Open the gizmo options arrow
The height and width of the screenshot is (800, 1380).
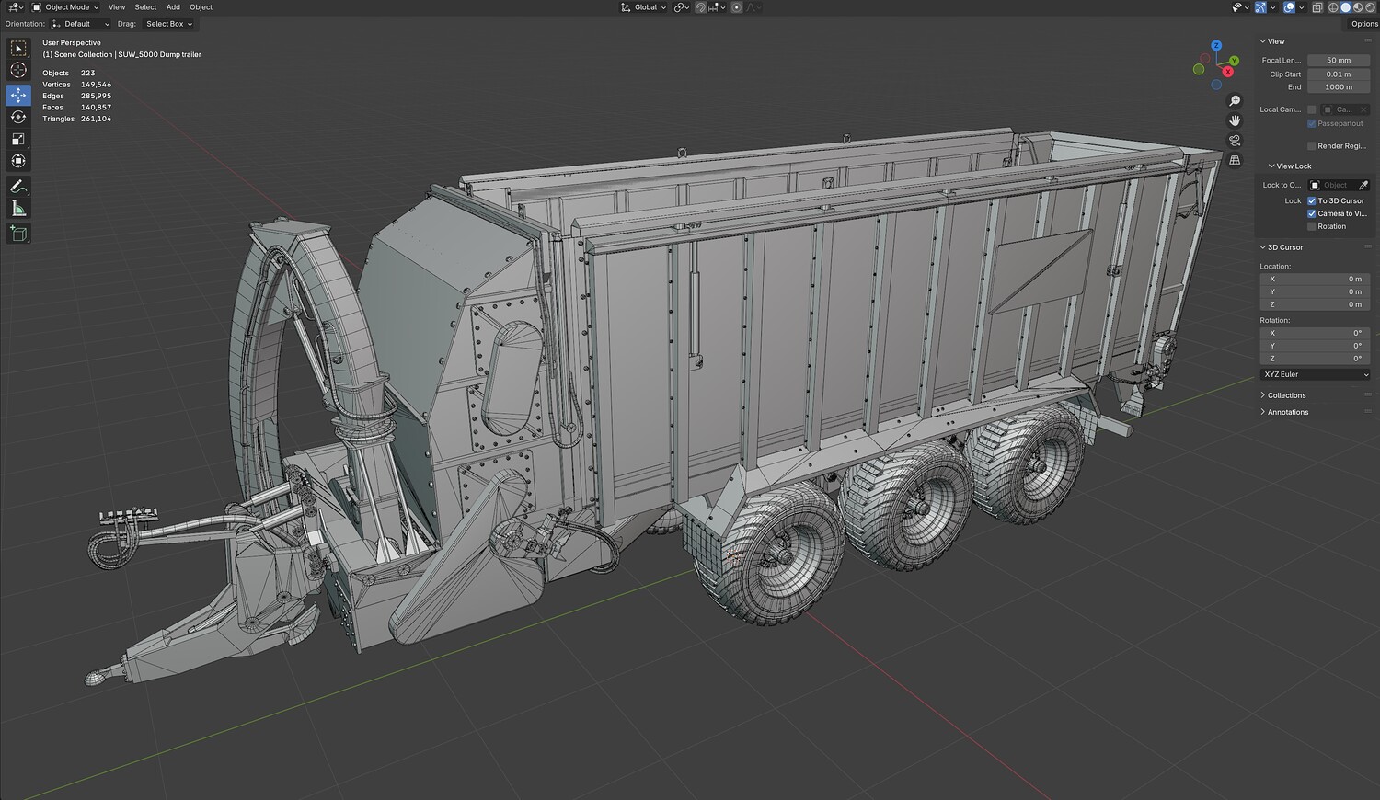pos(1272,7)
